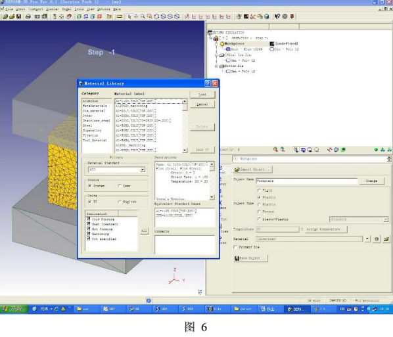Viewport: 393px width, 337px height.
Task: Click the Less << button
Action: (x=202, y=150)
